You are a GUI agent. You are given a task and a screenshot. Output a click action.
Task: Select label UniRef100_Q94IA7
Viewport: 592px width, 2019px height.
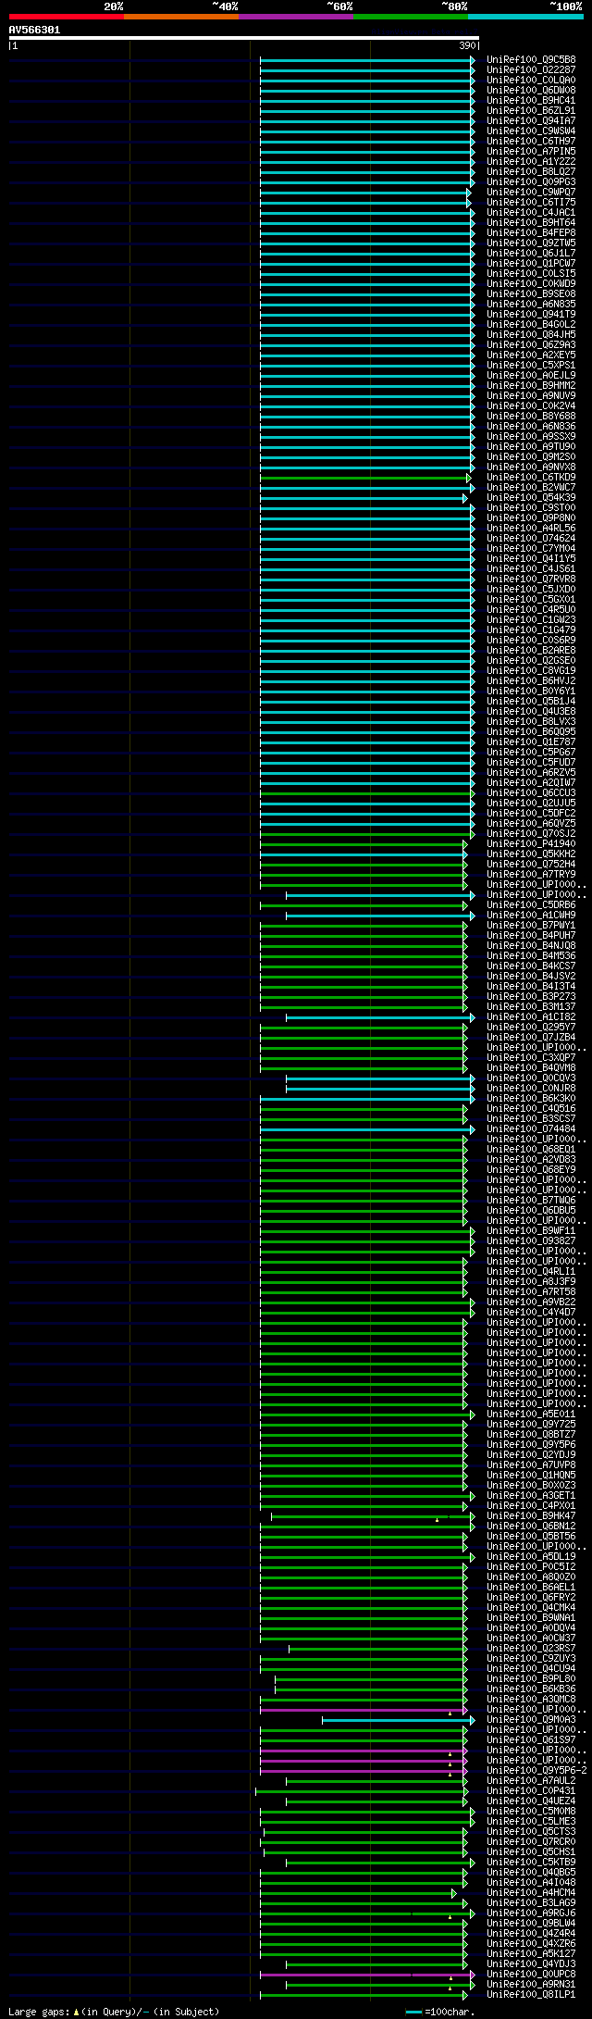click(531, 120)
